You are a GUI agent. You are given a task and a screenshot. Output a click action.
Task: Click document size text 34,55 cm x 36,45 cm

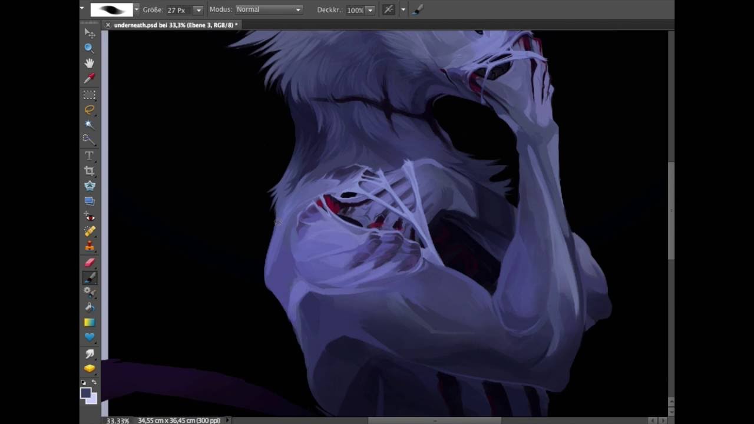click(x=179, y=420)
